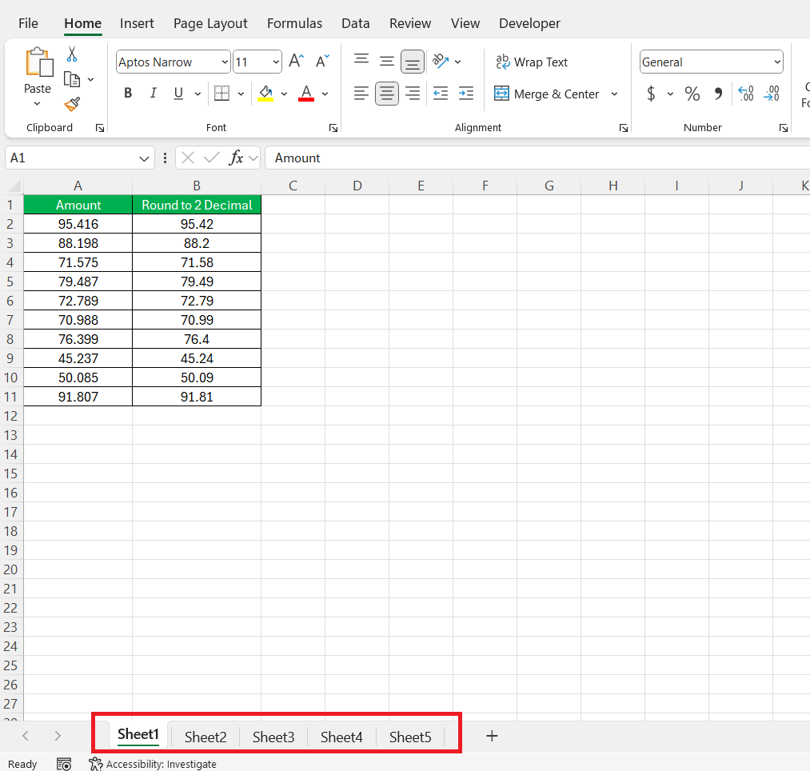The width and height of the screenshot is (810, 771).
Task: Toggle Bold formatting
Action: (x=128, y=94)
